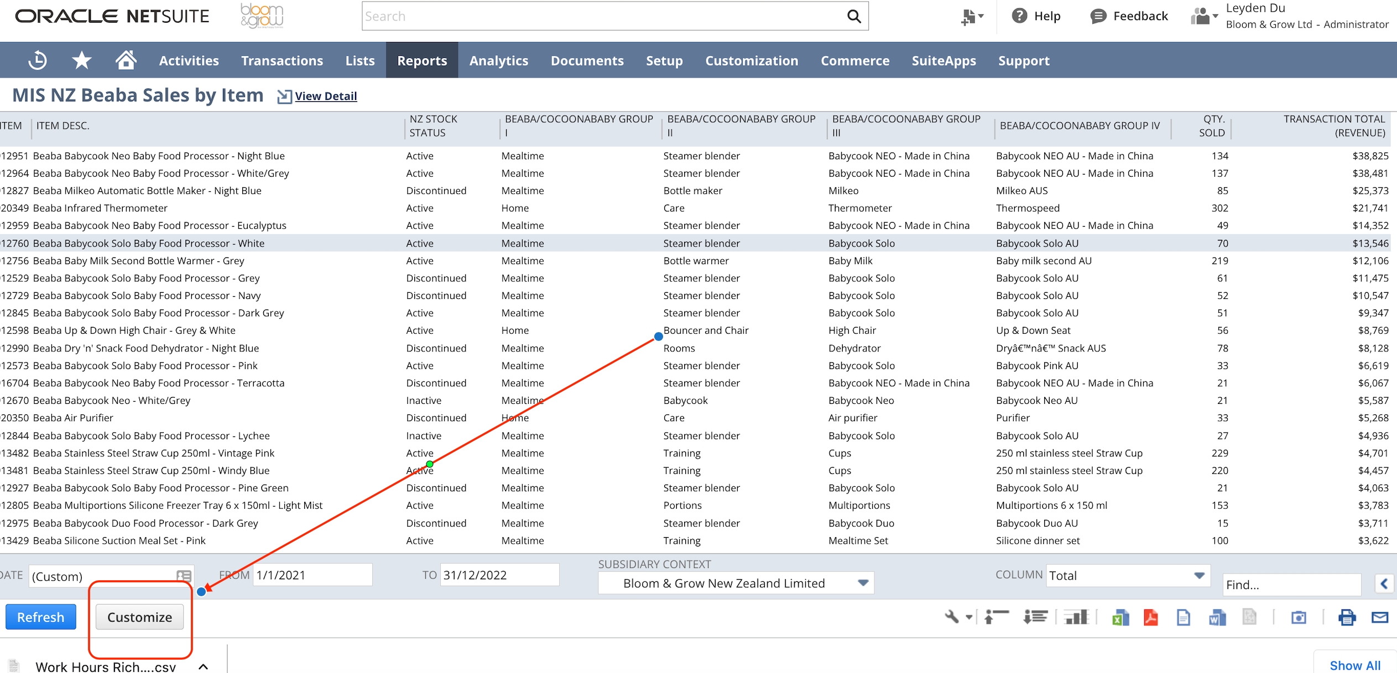This screenshot has height=673, width=1397.
Task: Open the Shortcuts star icon
Action: 82,60
